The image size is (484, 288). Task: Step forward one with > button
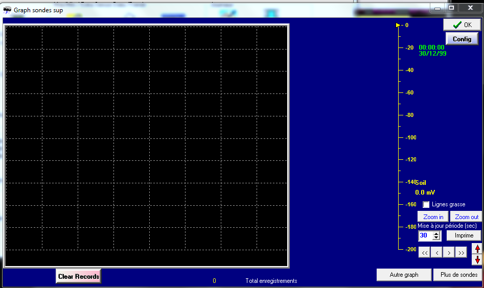click(x=449, y=253)
